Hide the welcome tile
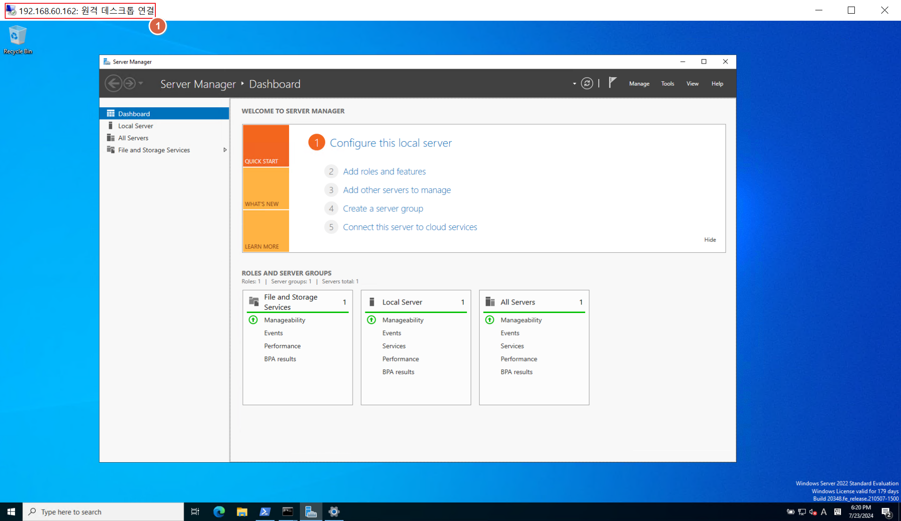901x521 pixels. (x=710, y=240)
